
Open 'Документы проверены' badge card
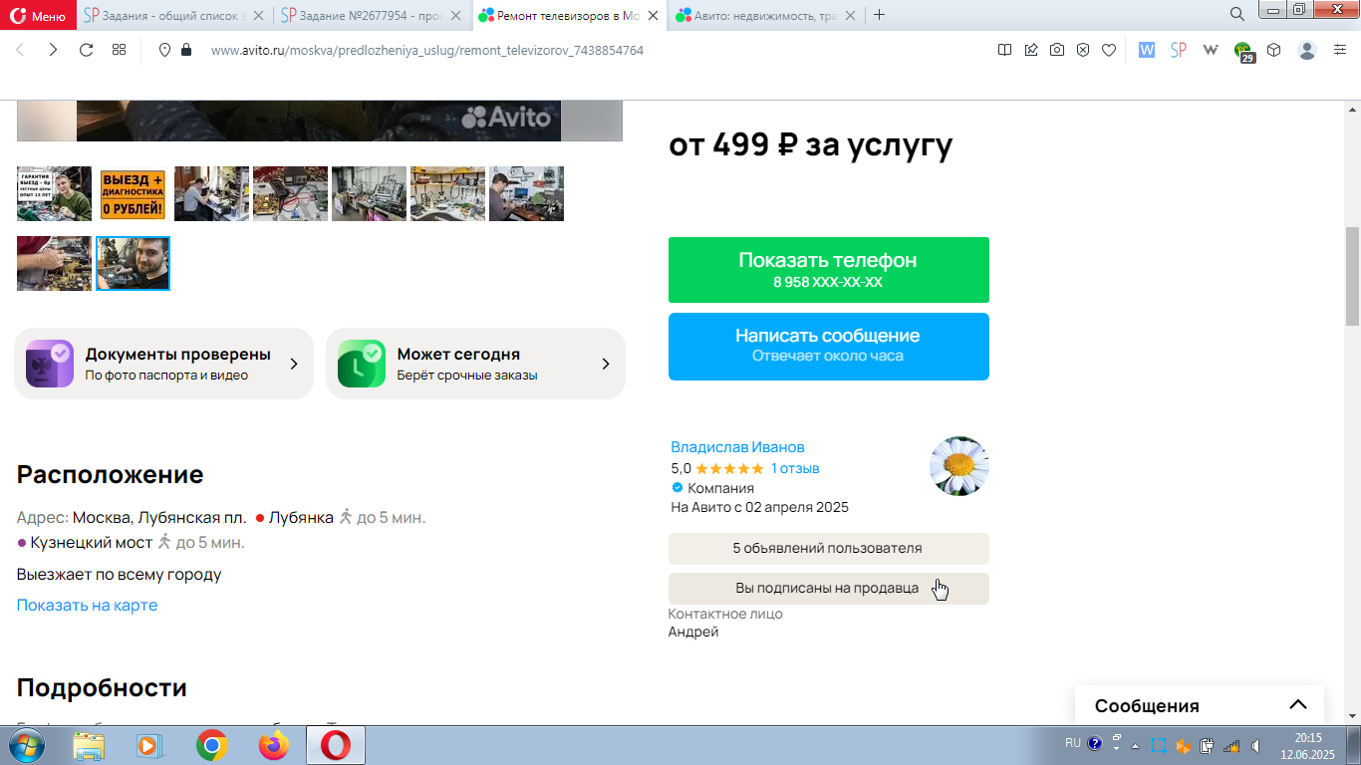tap(163, 364)
